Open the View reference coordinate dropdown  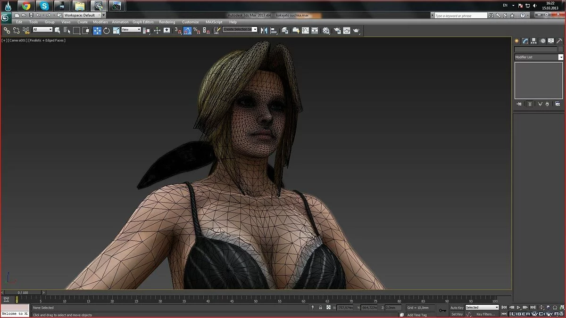[131, 30]
